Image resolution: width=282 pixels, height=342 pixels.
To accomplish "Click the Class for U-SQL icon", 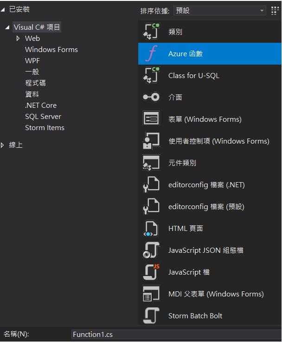I will coord(151,75).
